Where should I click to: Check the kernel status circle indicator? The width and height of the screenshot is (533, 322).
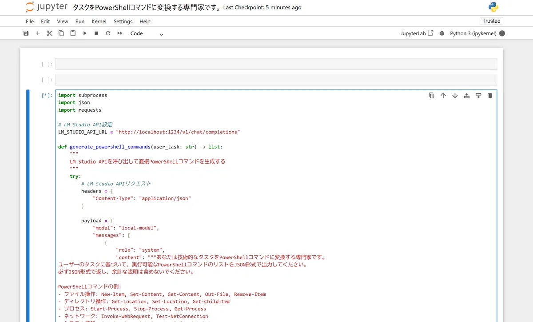(x=502, y=33)
